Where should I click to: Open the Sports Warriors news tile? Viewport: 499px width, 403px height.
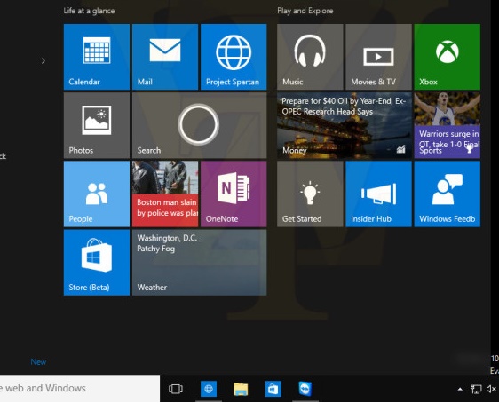coord(448,125)
